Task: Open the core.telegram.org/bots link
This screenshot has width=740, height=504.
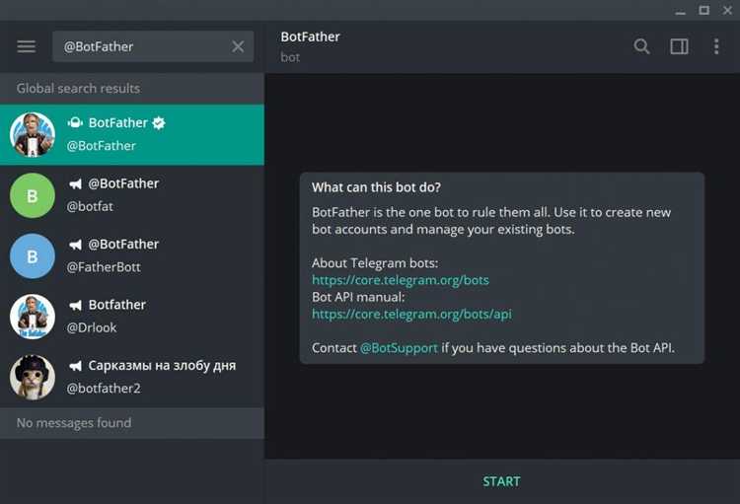Action: (401, 280)
